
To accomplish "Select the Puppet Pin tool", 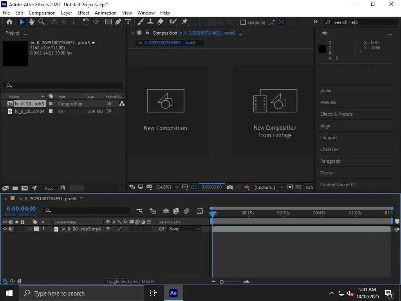I will point(185,22).
